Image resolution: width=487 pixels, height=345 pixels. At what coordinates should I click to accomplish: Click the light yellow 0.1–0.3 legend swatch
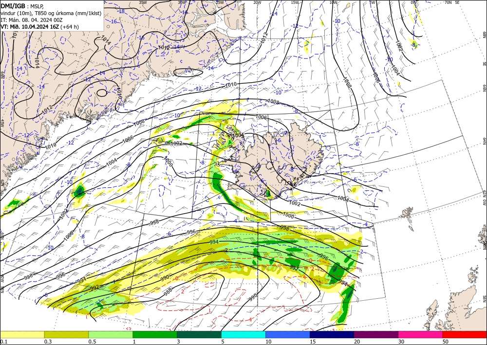coord(22,334)
